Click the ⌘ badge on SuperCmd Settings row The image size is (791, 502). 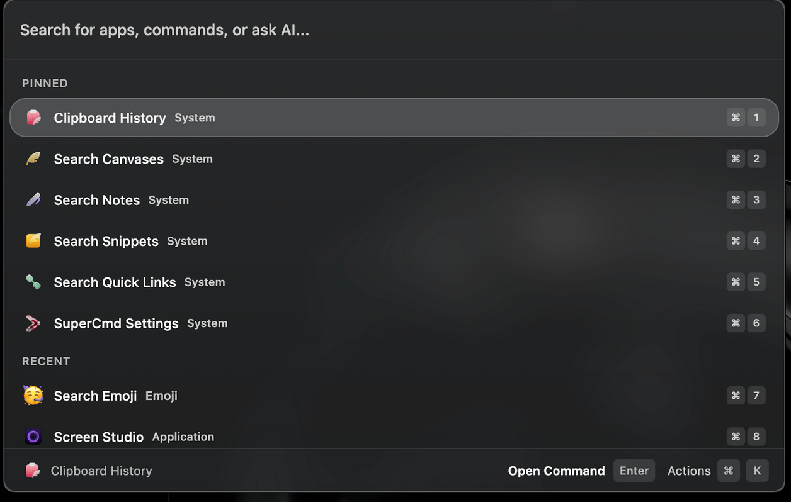coord(736,323)
